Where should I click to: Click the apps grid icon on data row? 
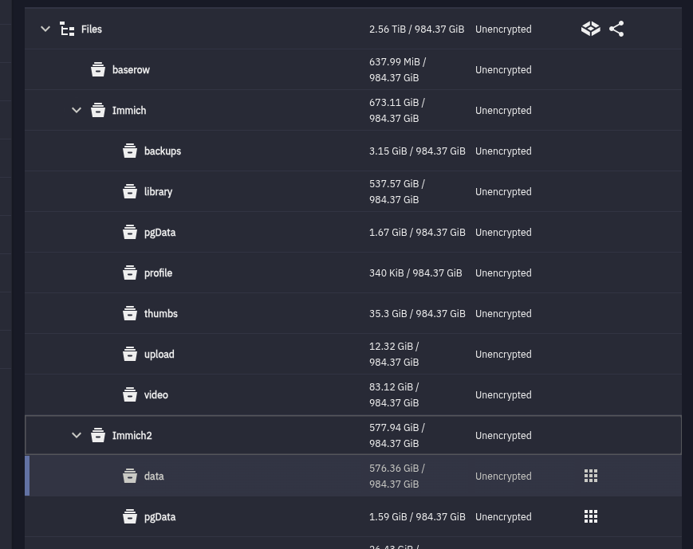pyautogui.click(x=591, y=476)
